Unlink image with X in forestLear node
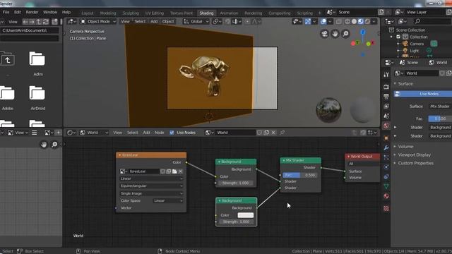Viewport: 452px width, 254px height. [x=181, y=171]
